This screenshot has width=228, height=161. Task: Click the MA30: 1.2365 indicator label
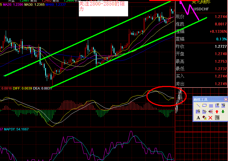tap(34, 5)
